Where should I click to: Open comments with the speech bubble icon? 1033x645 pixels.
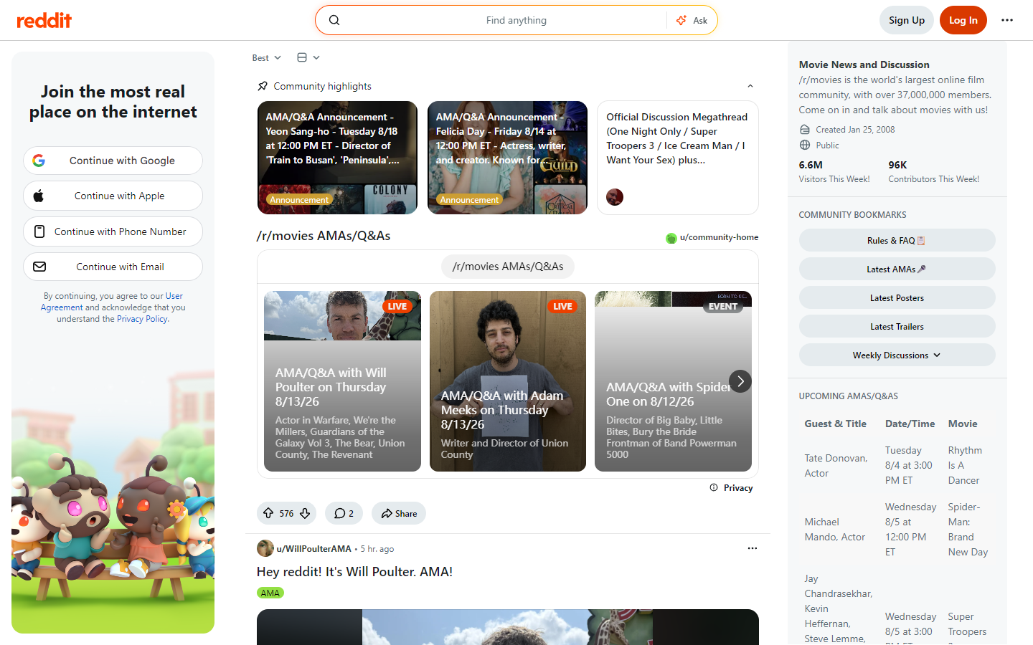click(340, 513)
